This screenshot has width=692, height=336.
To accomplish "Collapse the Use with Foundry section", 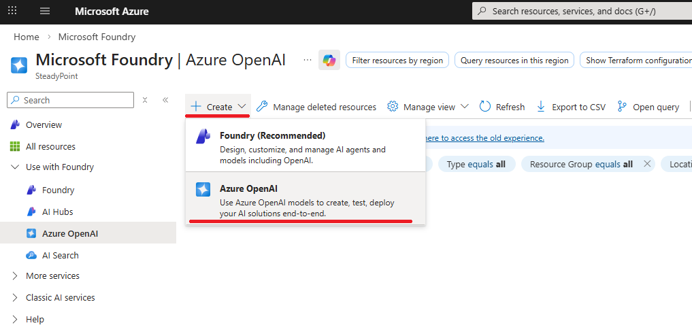I will point(16,167).
